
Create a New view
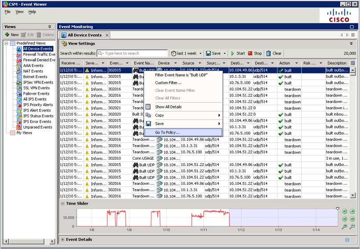pos(12,35)
